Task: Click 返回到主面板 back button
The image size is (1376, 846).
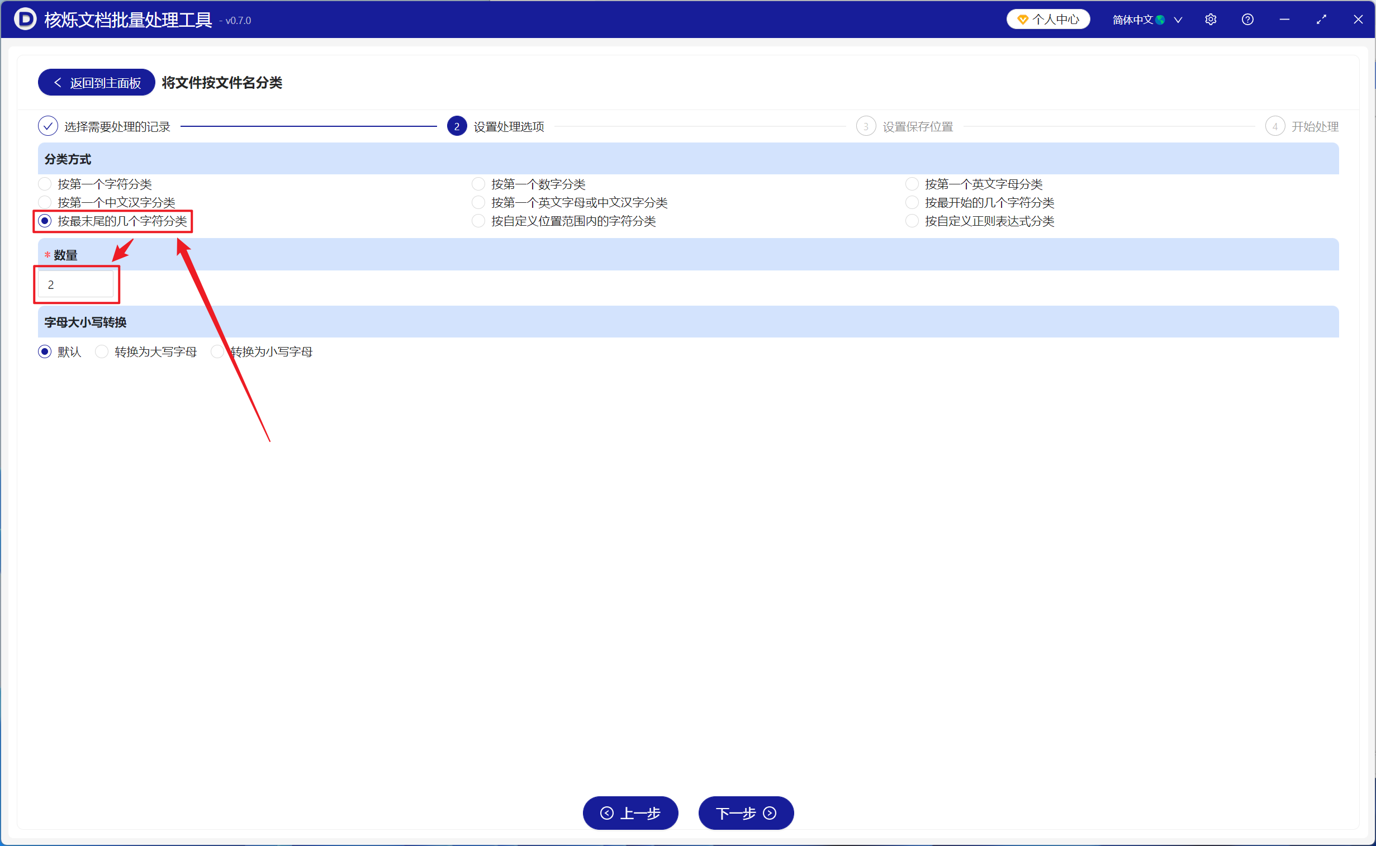Action: [96, 83]
